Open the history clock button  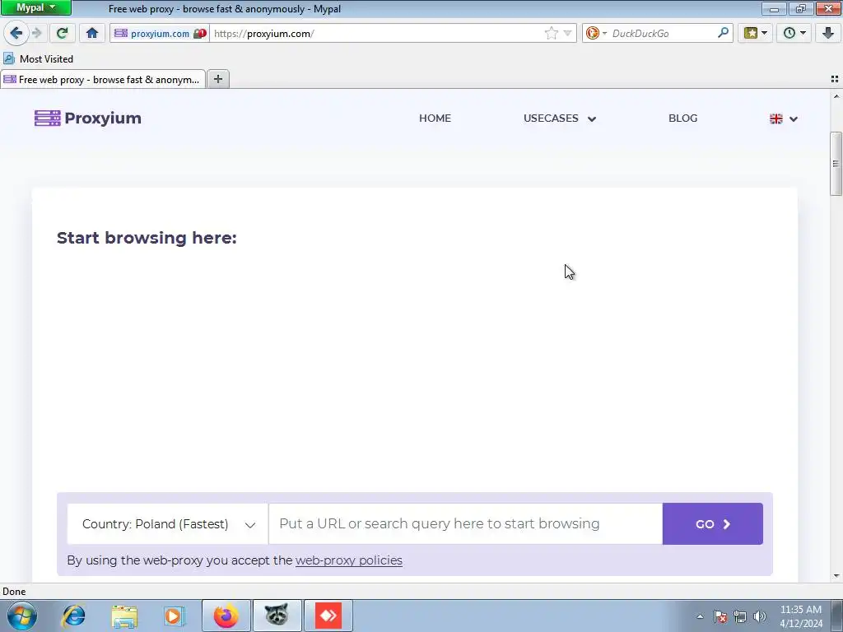794,33
